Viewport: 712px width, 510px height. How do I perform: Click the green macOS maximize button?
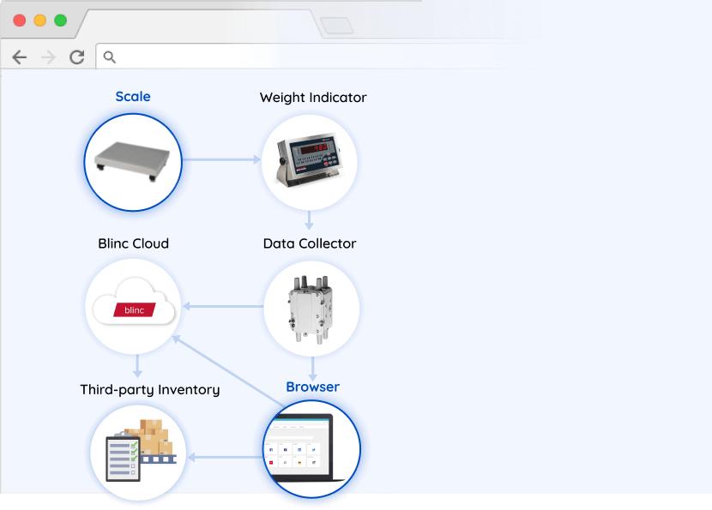coord(60,20)
